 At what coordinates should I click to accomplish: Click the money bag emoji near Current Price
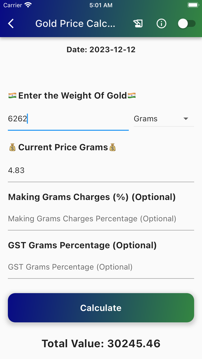pos(12,147)
